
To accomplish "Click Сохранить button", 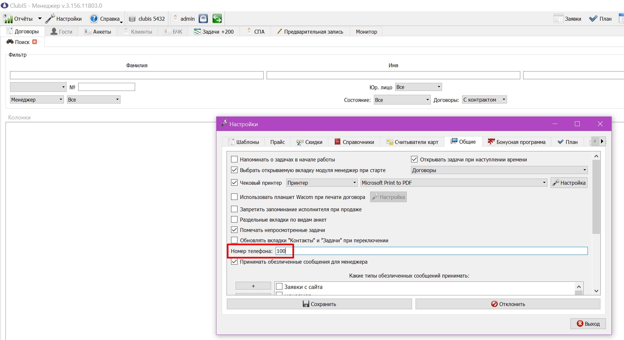I will pyautogui.click(x=319, y=304).
